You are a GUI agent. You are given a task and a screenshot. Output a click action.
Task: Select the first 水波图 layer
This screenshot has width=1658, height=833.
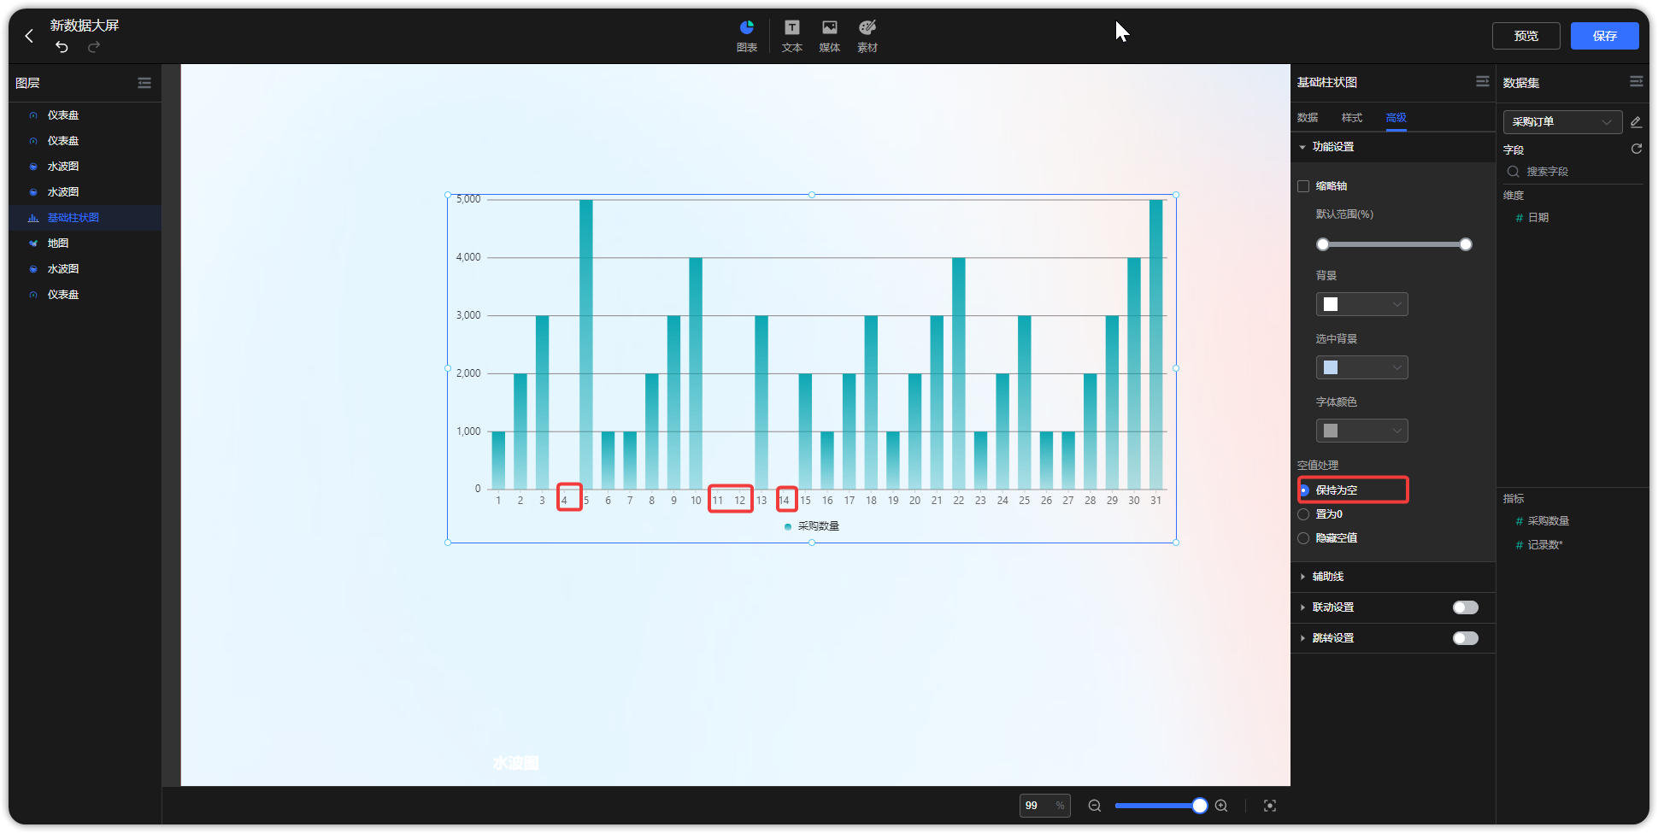(85, 167)
